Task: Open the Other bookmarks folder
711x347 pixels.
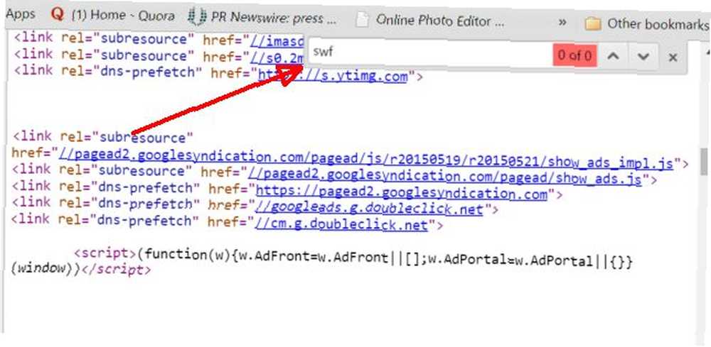Action: pos(647,23)
